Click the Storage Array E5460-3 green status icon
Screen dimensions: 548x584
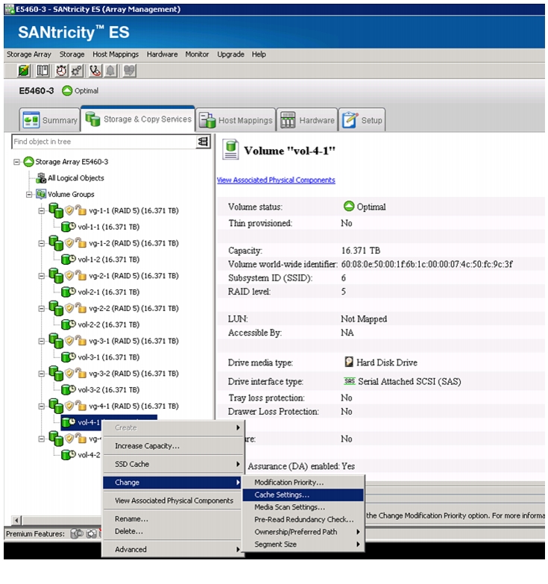pos(28,162)
